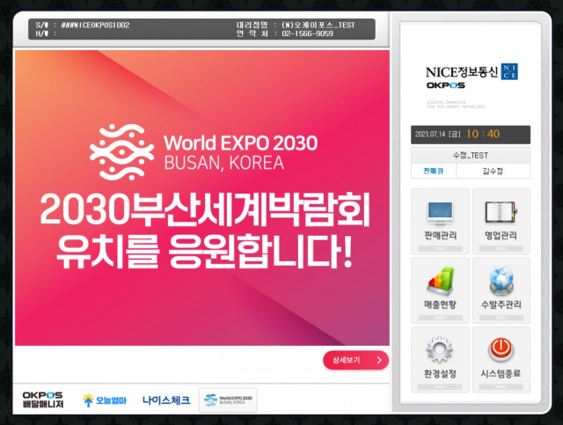Viewport: 563px width, 425px height.
Task: Click the 시스템종료 power icon
Action: pos(501,356)
